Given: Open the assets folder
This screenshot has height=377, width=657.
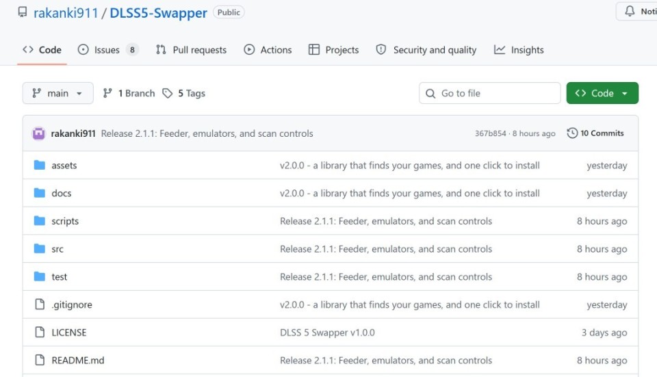Looking at the screenshot, I should [x=64, y=166].
